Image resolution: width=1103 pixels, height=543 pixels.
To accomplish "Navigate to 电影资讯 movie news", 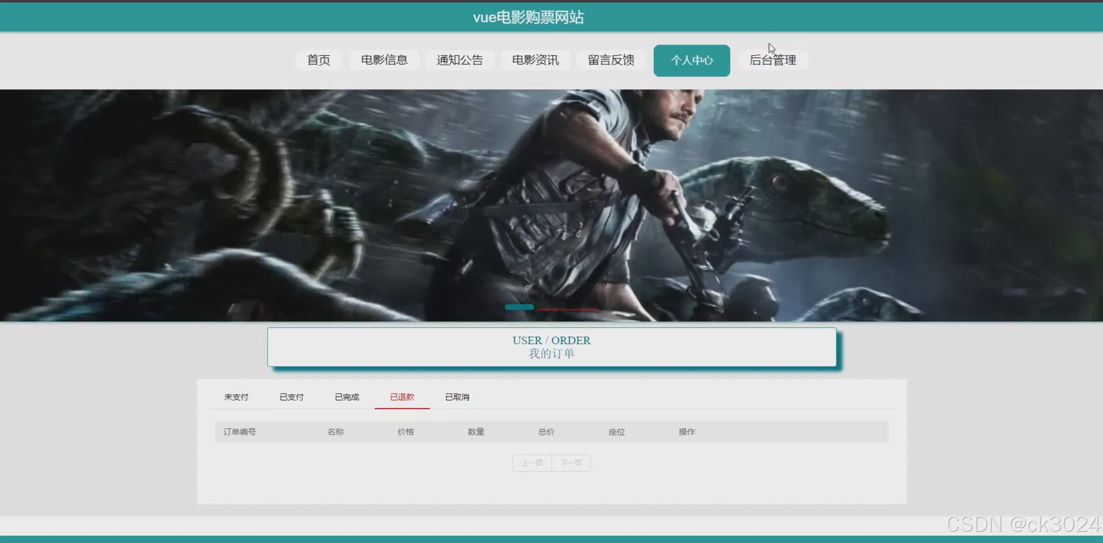I will (535, 60).
